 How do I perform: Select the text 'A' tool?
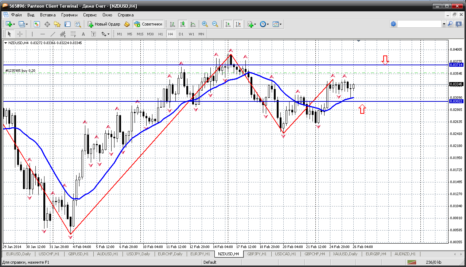(83, 34)
